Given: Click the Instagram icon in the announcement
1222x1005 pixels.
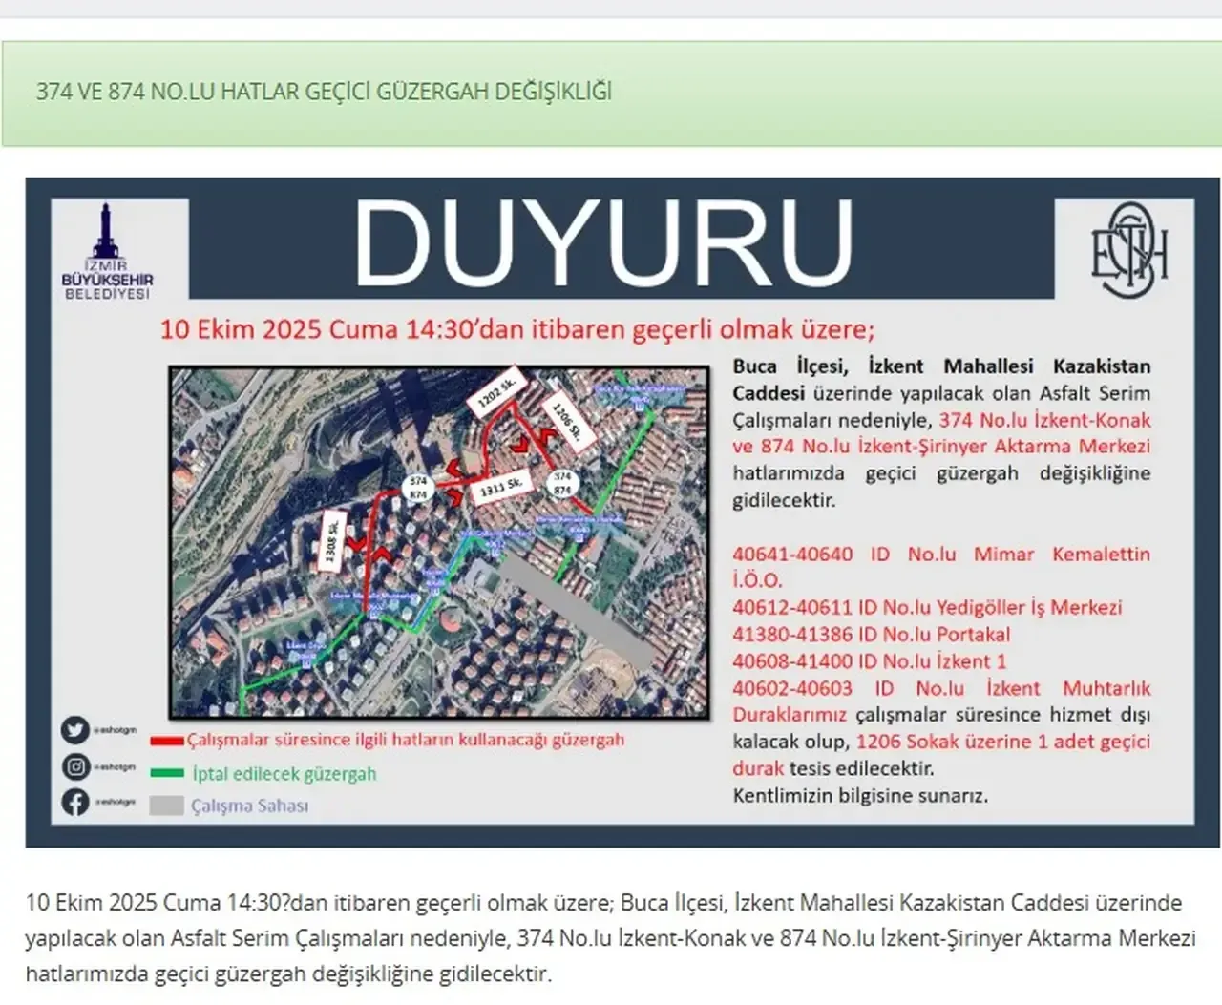Looking at the screenshot, I should tap(74, 766).
